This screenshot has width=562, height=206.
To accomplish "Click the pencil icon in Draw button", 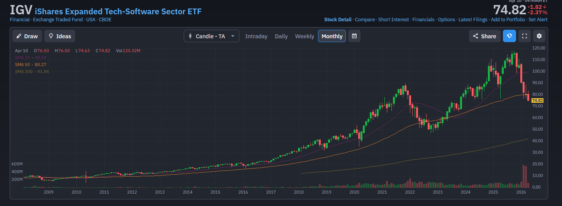I will (19, 36).
